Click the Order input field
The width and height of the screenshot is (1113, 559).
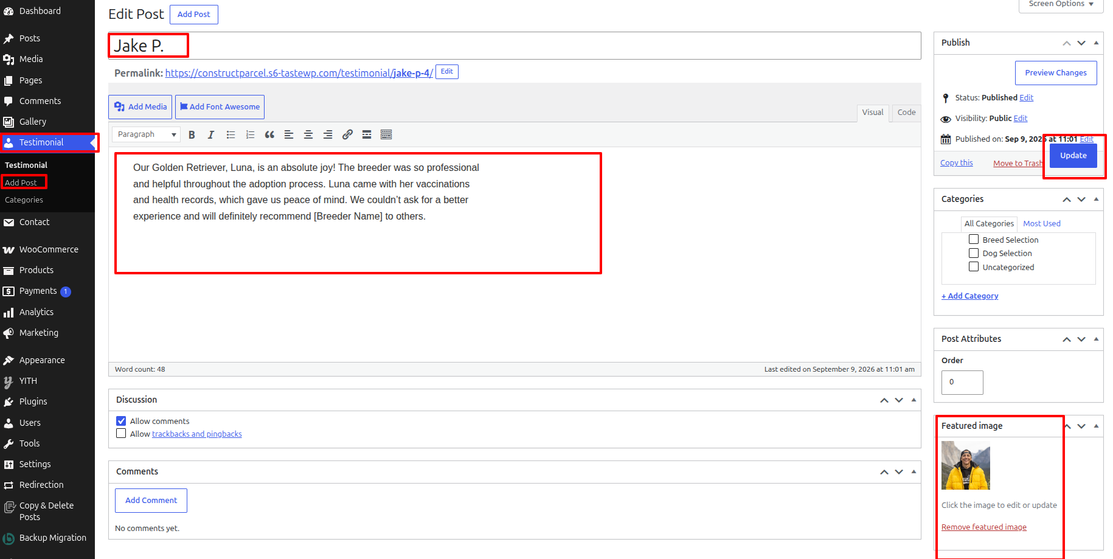tap(962, 383)
